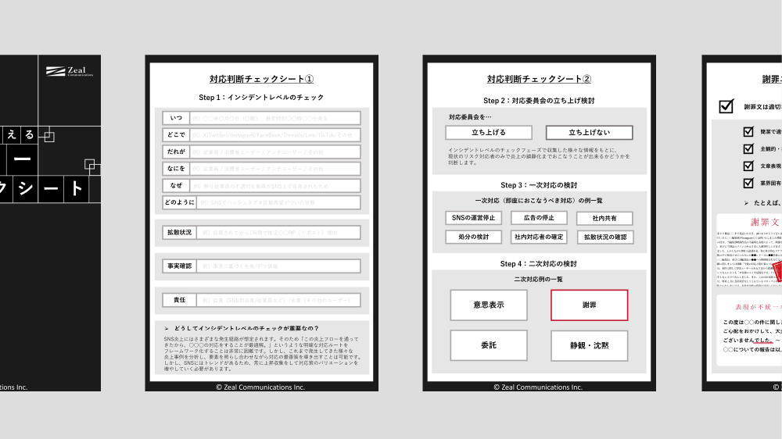This screenshot has width=782, height=439.
Task: Expand the たとえば arrow item
Action: (x=746, y=203)
